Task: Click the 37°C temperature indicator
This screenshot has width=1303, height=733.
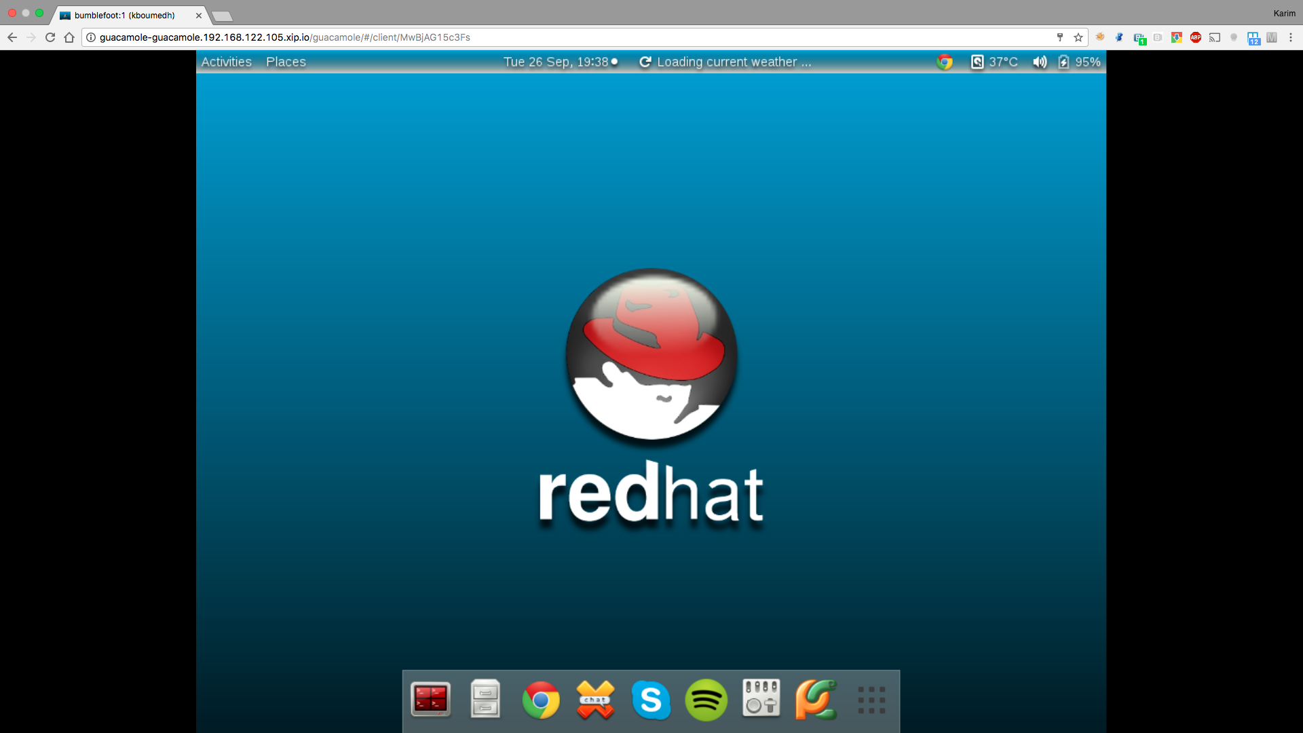Action: (x=995, y=62)
